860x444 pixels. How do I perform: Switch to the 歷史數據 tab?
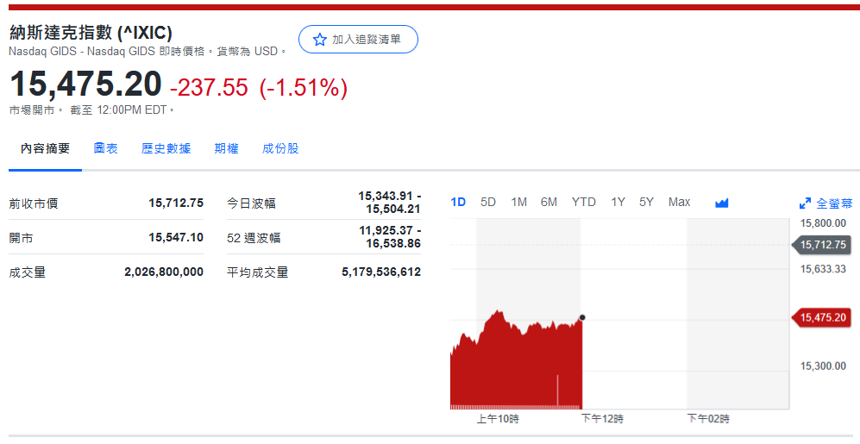click(166, 148)
